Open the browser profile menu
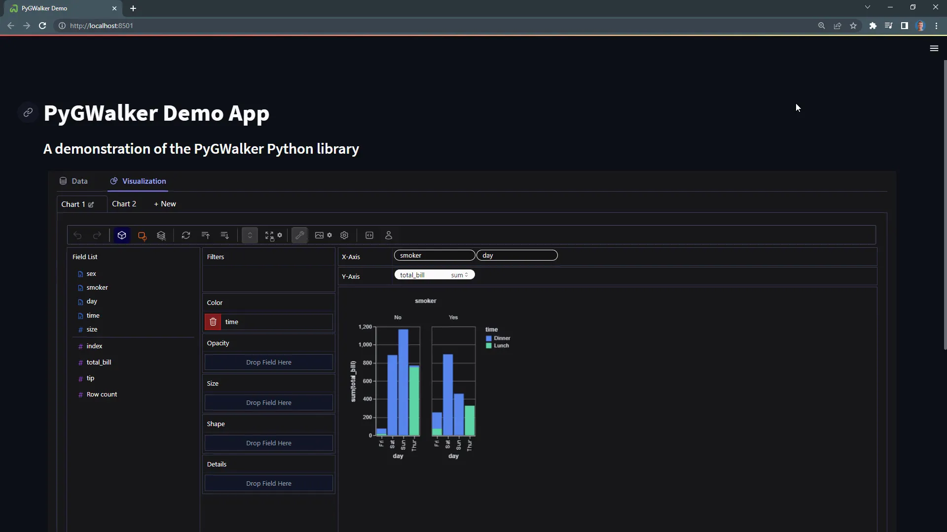 tap(920, 26)
